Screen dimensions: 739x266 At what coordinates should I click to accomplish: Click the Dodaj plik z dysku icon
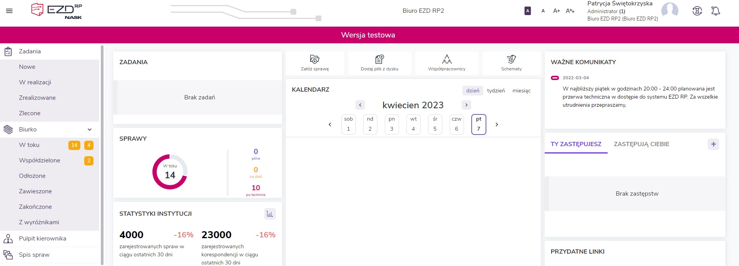tap(379, 59)
